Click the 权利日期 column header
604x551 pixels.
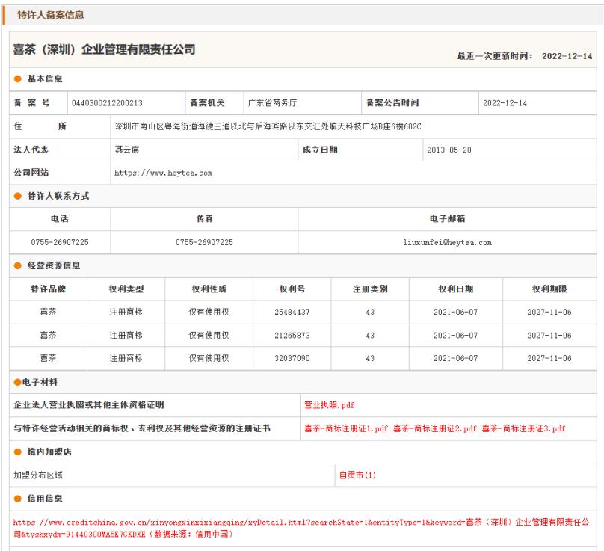[x=456, y=289]
